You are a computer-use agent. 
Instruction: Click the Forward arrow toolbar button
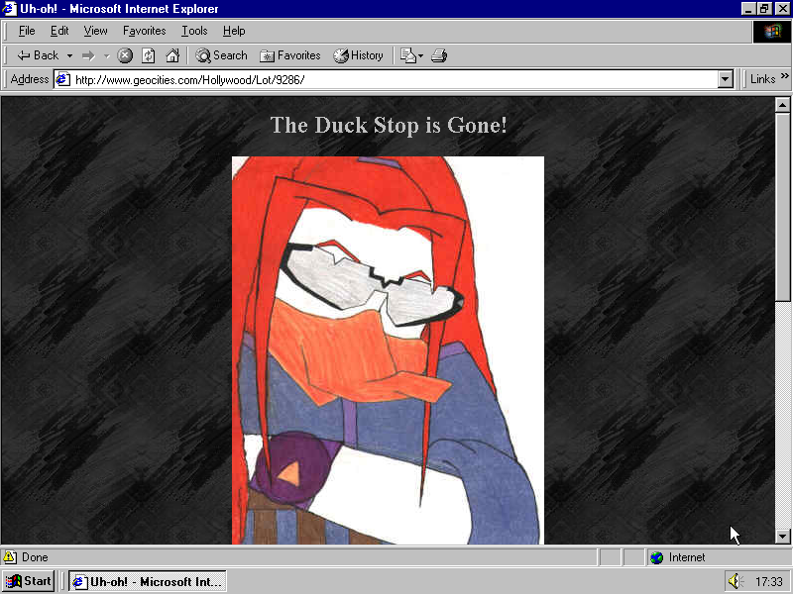[88, 55]
